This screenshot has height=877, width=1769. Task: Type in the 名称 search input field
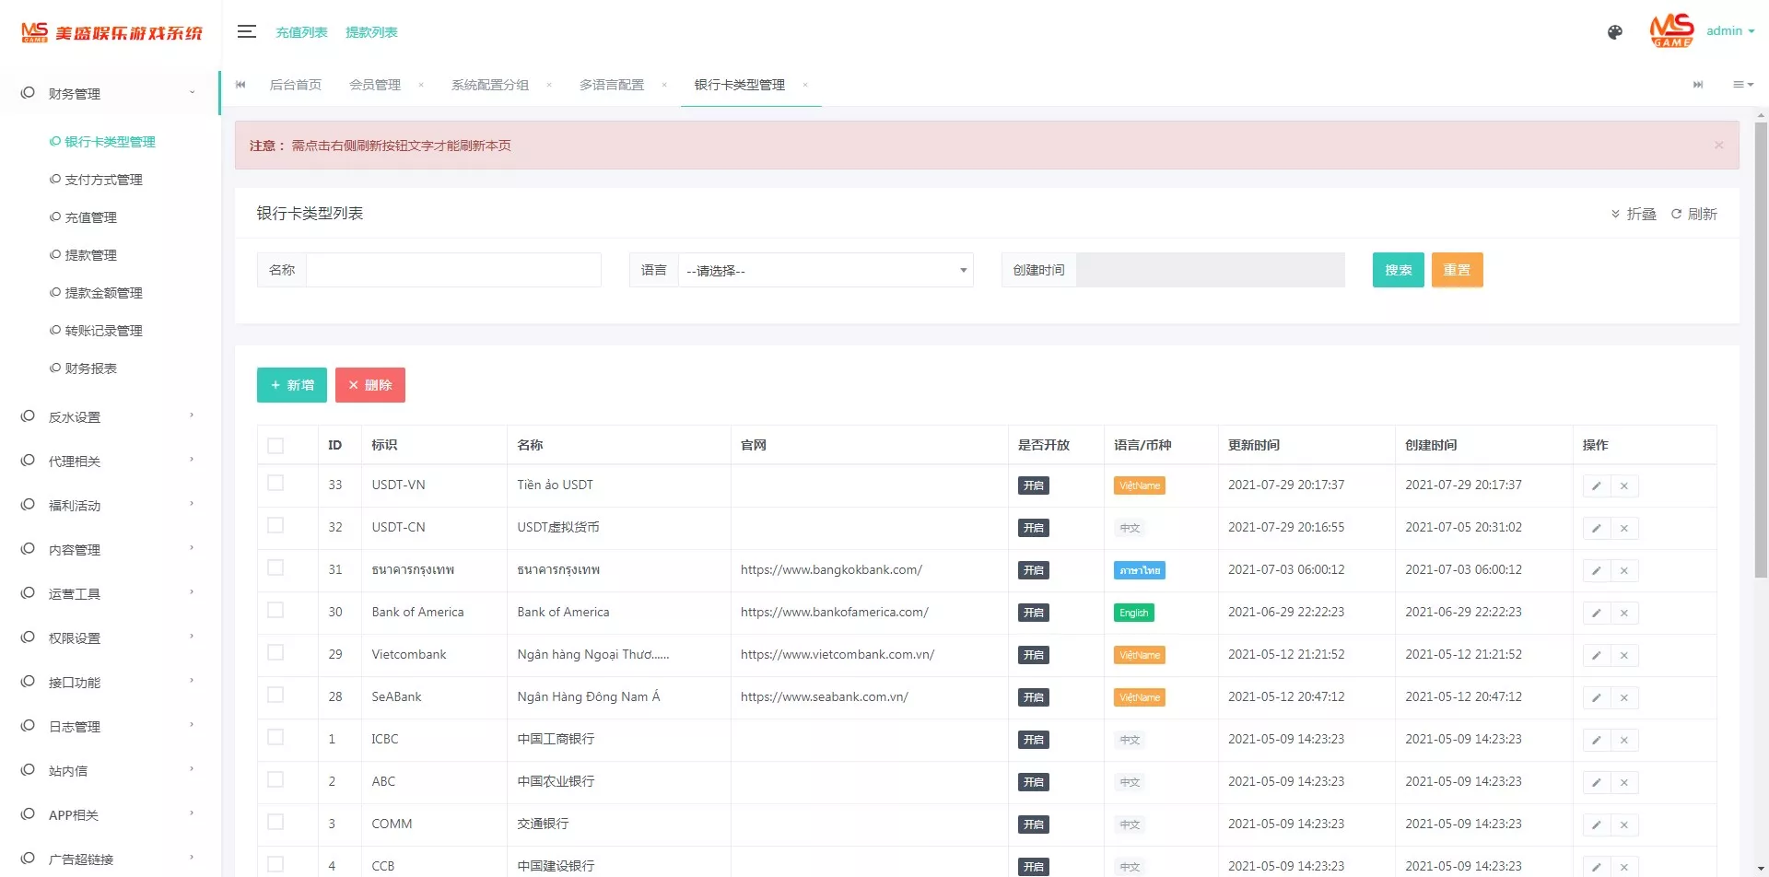[453, 269]
